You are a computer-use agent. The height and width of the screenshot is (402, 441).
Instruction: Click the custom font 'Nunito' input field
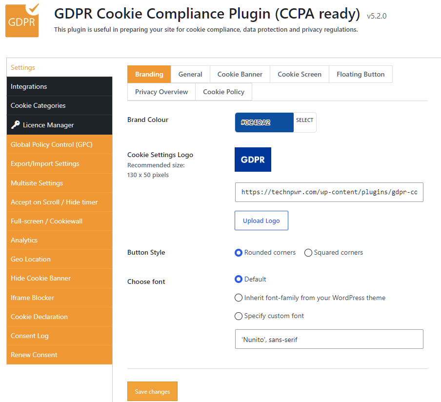[329, 339]
